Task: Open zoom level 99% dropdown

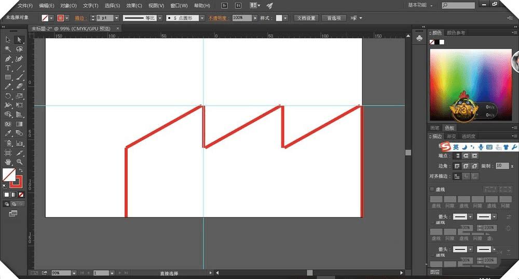Action: point(74,273)
